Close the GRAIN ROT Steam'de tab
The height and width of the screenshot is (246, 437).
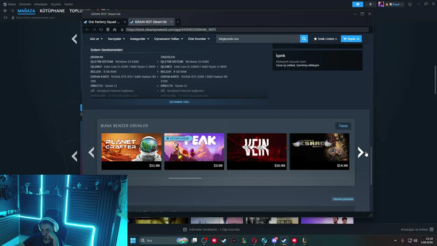[x=171, y=22]
